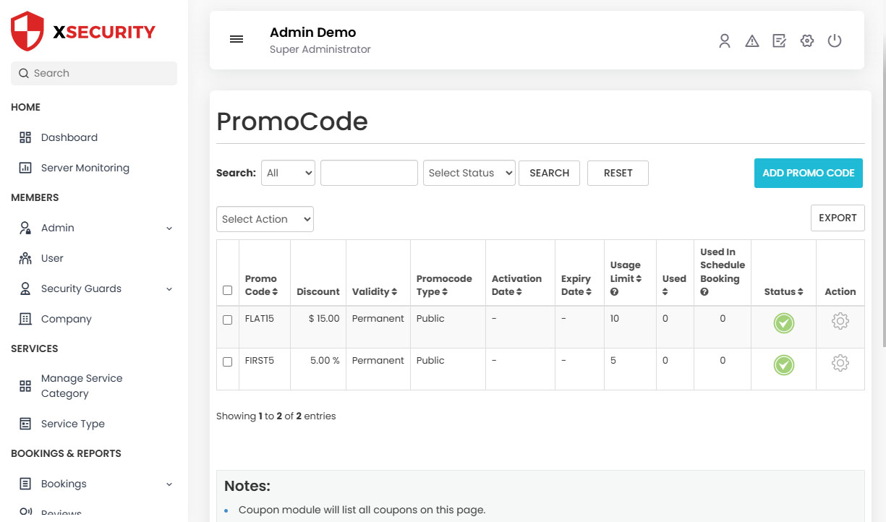Open header settings gear icon
The width and height of the screenshot is (886, 522).
[807, 41]
